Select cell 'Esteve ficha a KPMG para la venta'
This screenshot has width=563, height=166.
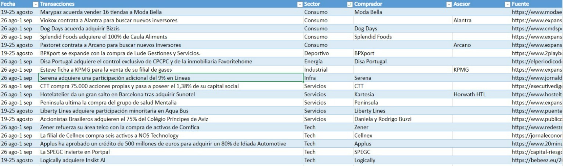[x=171, y=70]
